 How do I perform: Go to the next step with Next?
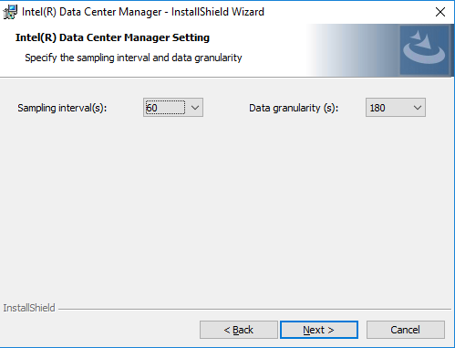pos(319,330)
